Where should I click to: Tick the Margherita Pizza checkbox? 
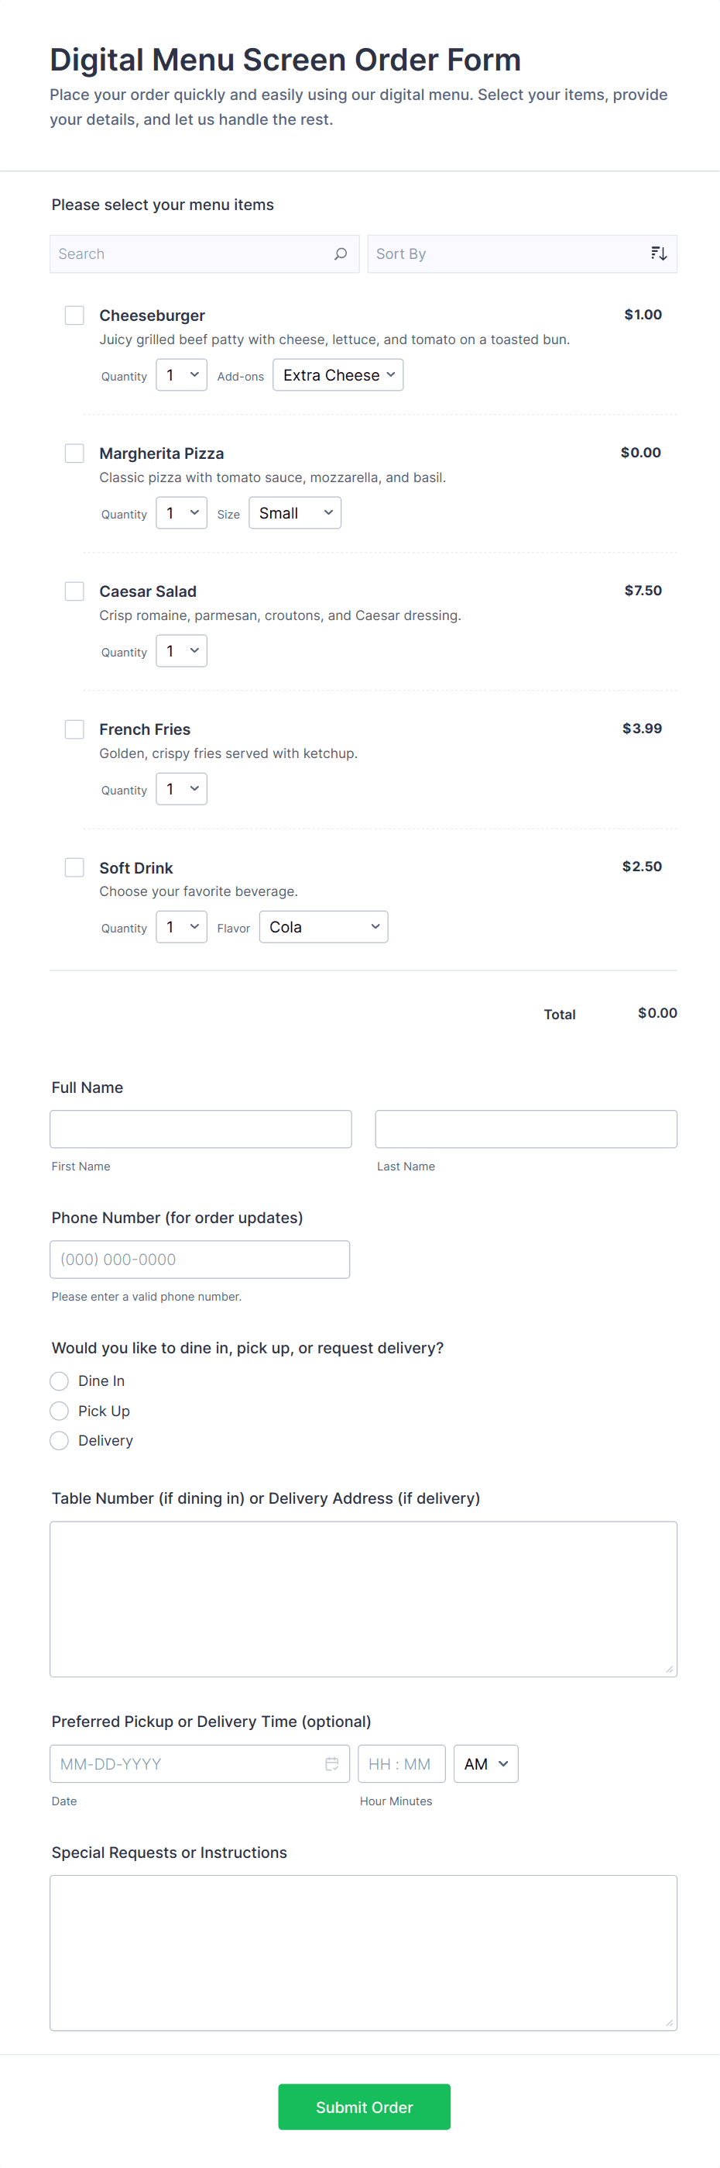coord(75,453)
